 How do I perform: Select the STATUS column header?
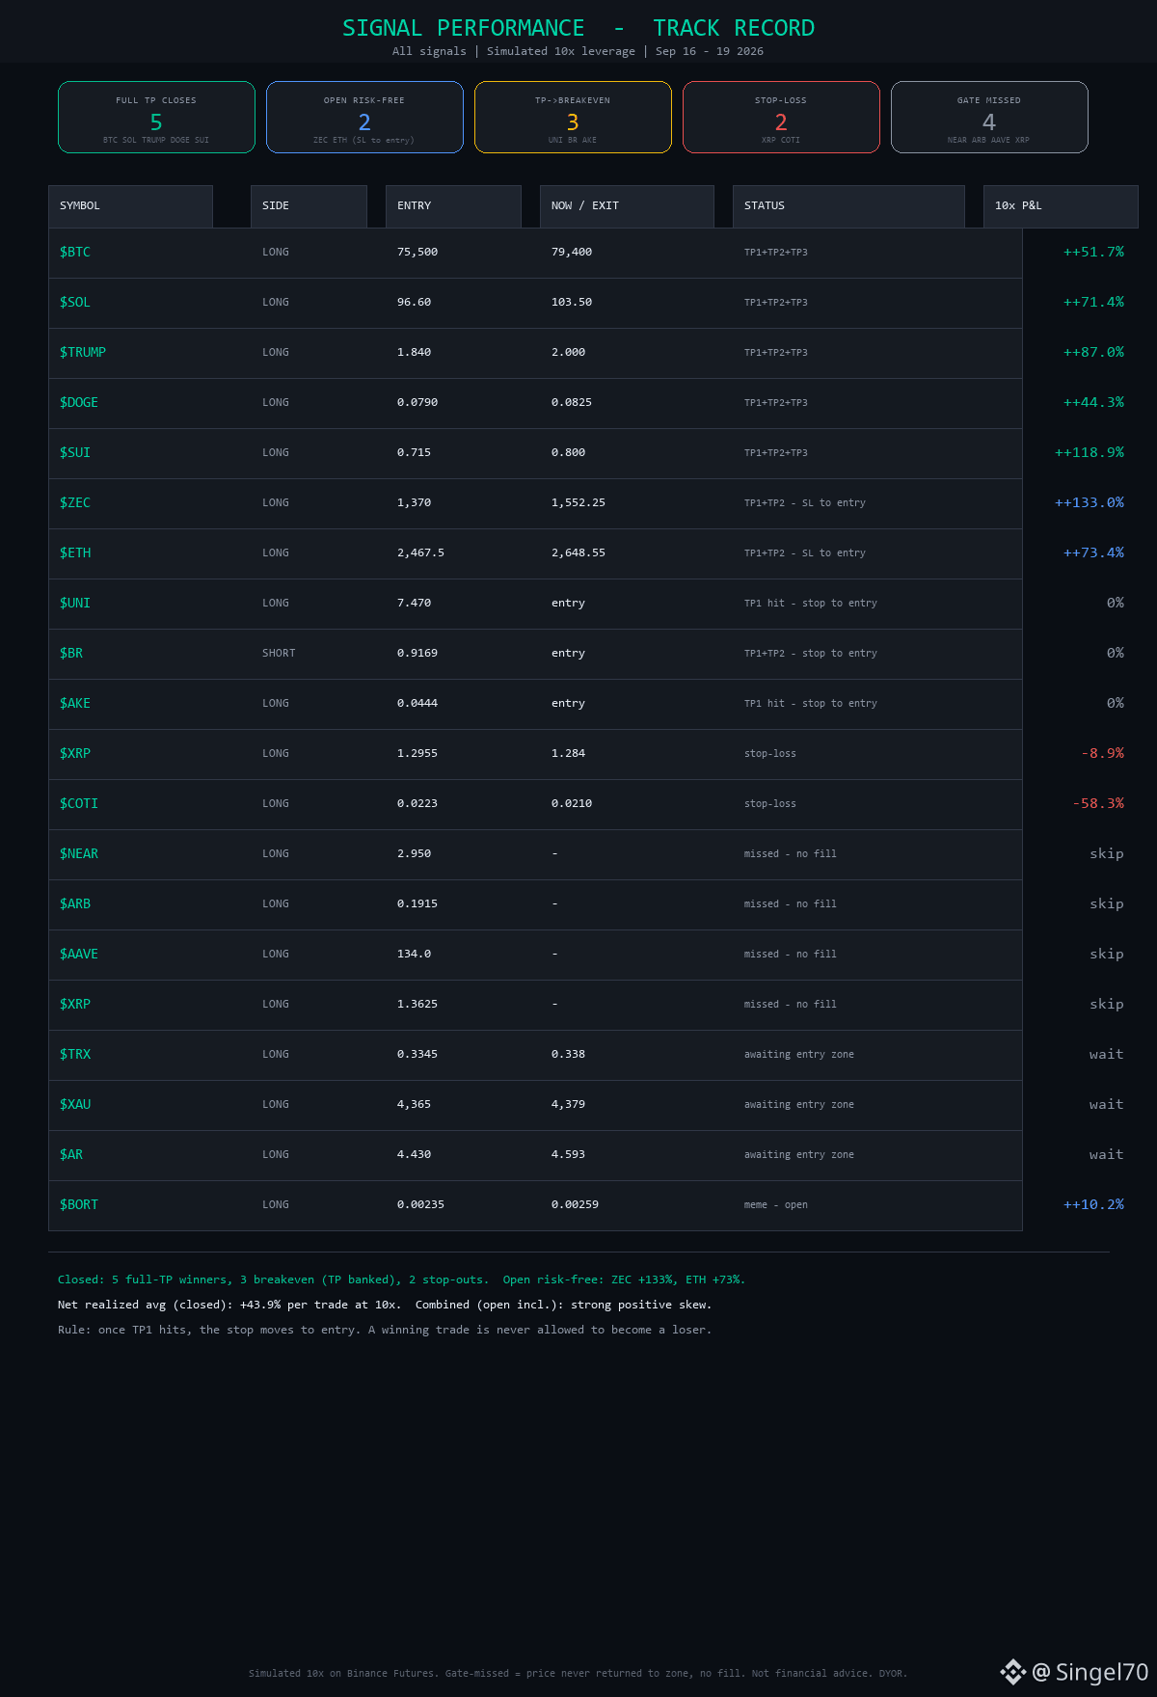click(x=848, y=206)
